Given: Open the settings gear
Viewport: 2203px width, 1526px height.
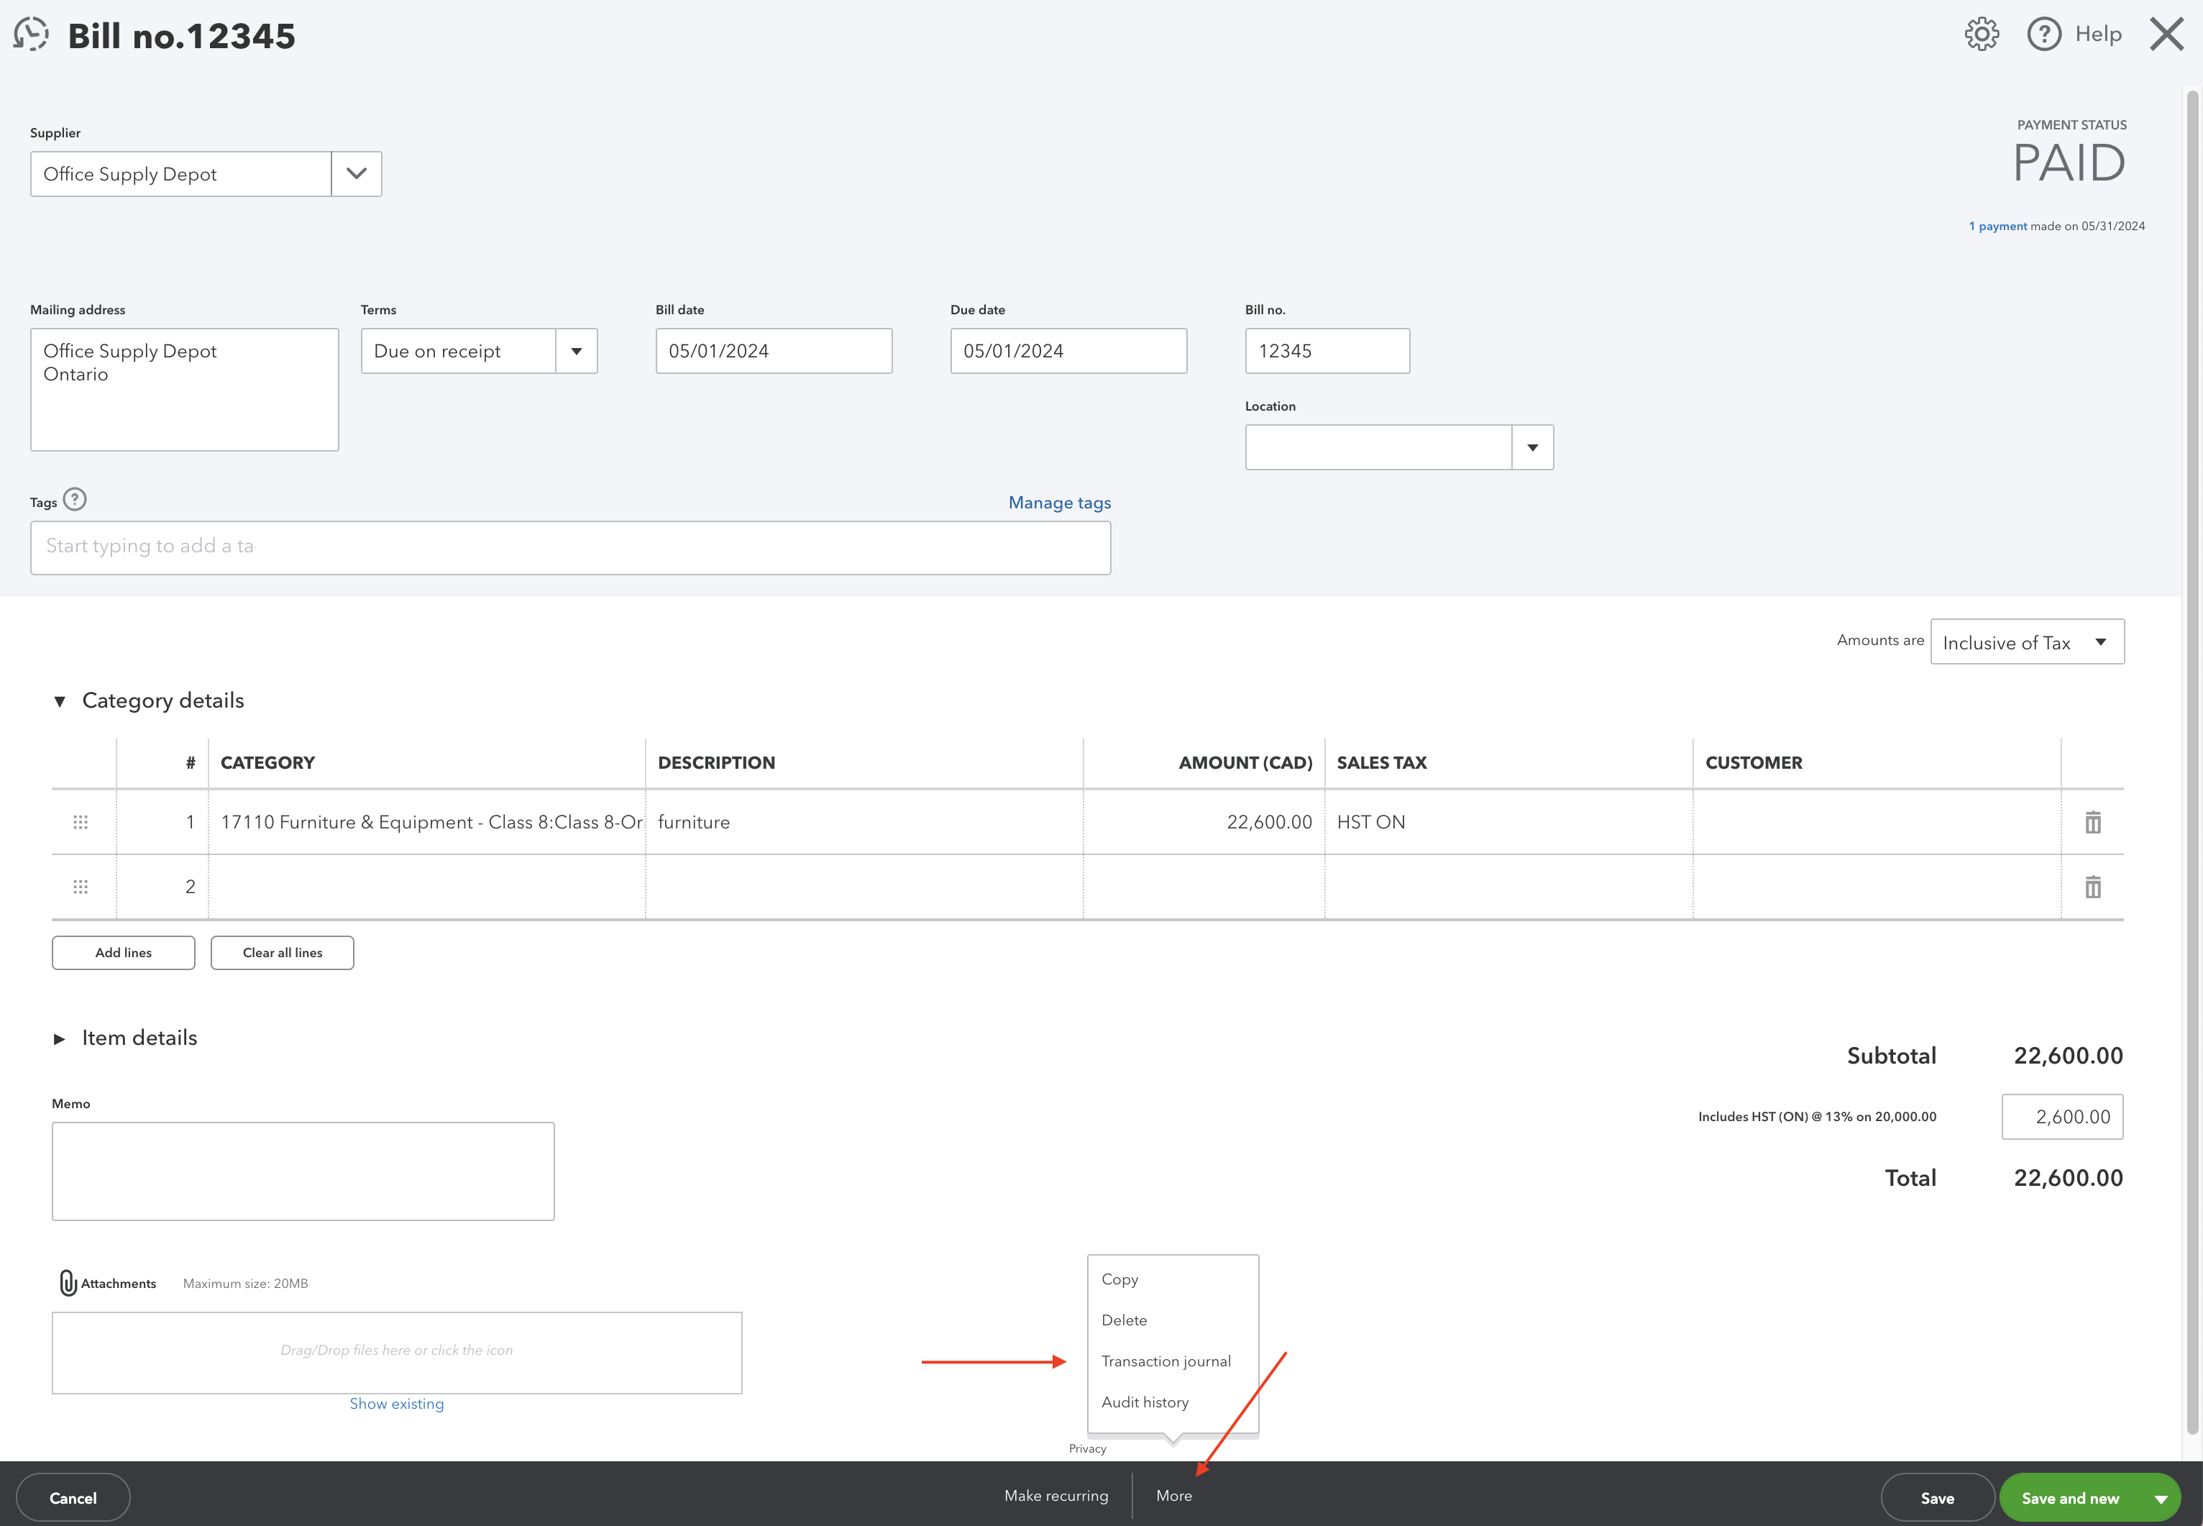Looking at the screenshot, I should coord(1982,34).
